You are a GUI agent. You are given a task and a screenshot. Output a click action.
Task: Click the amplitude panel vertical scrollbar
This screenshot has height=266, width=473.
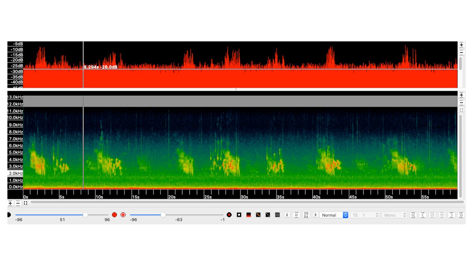pos(460,63)
